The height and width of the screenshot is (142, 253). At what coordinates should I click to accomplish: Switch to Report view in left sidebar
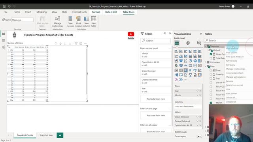[4, 34]
